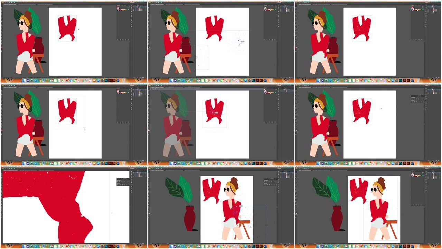Click first Pathfinder shape mode icon in middle-right frame
The width and height of the screenshot is (442, 249).
pos(412,99)
